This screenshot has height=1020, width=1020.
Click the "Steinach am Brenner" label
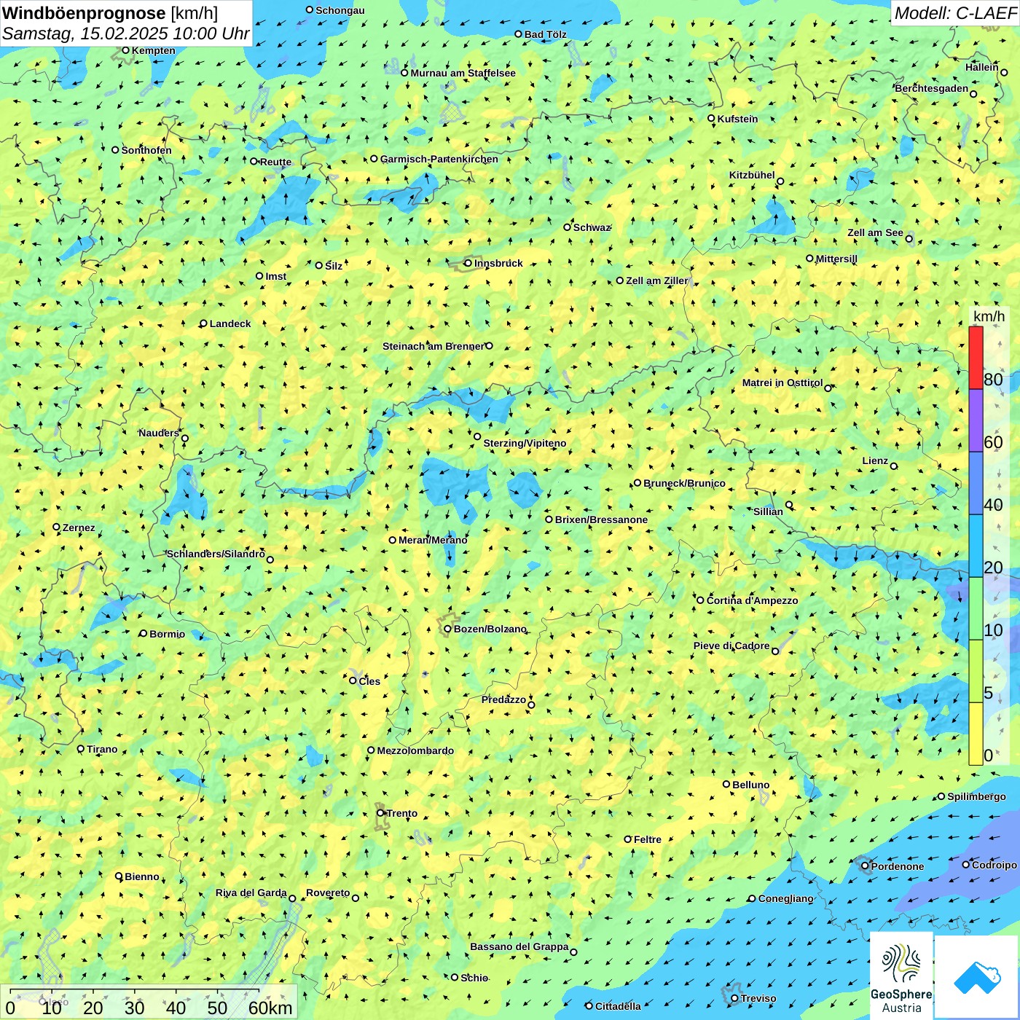433,346
